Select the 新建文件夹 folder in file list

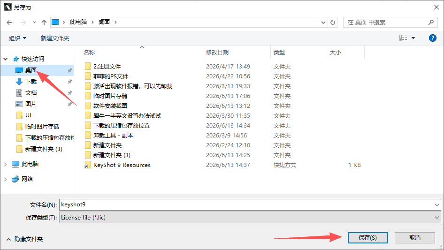tap(107, 145)
